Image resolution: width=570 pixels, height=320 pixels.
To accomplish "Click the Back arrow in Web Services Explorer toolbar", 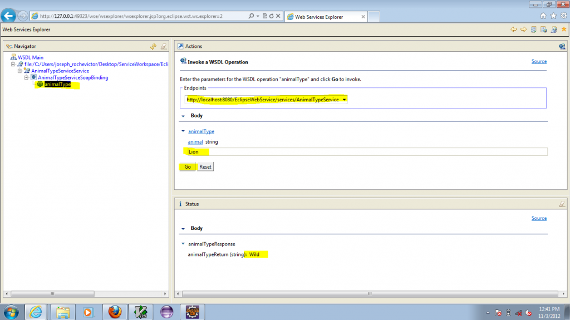I will point(513,29).
